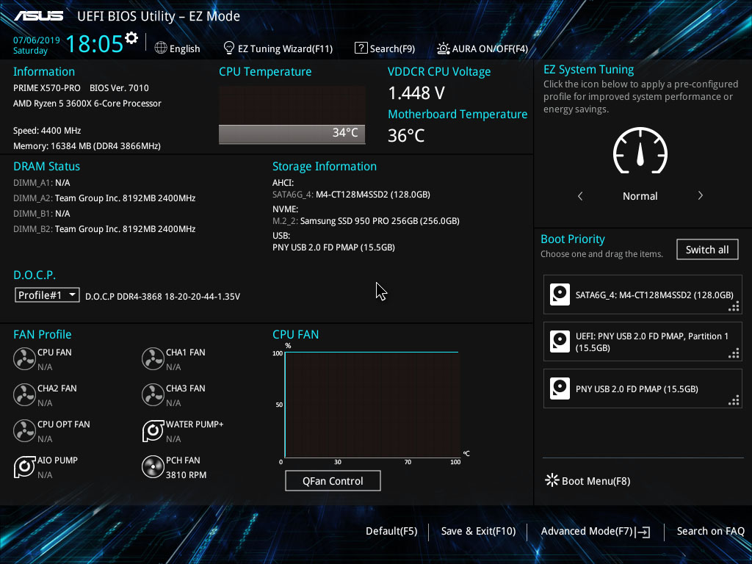Click the 18:05 clock time
Viewport: 752px width, 564px height.
(x=94, y=43)
